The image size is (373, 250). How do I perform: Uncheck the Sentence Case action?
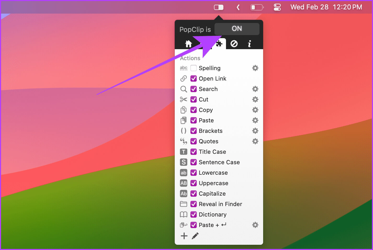(194, 162)
